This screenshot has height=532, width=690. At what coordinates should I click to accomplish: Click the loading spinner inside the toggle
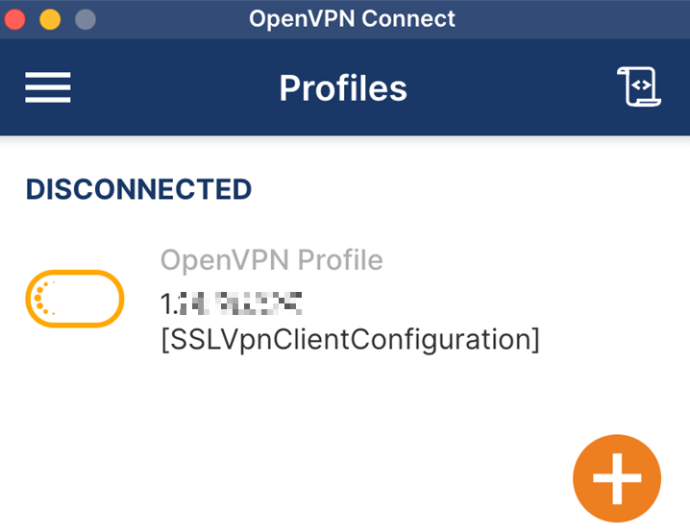tap(45, 298)
